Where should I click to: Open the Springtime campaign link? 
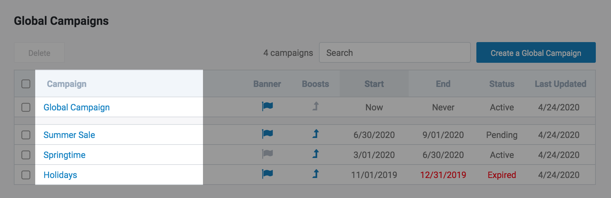tap(65, 155)
